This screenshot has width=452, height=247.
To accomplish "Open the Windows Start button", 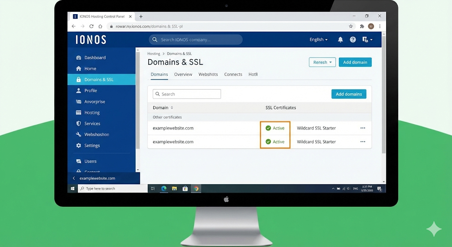I will click(x=73, y=188).
